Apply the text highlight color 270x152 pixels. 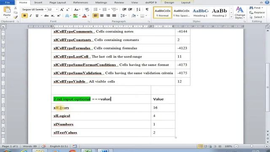pos(75,16)
